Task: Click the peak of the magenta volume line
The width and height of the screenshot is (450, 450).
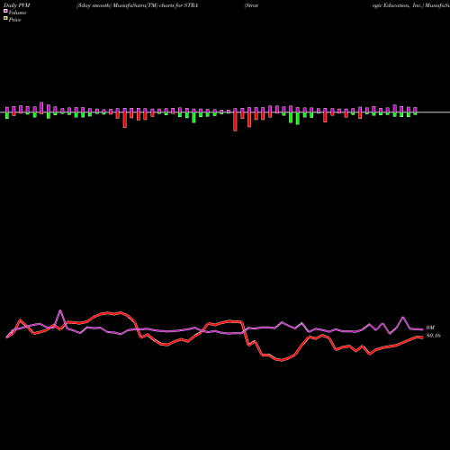Action: coord(60,310)
